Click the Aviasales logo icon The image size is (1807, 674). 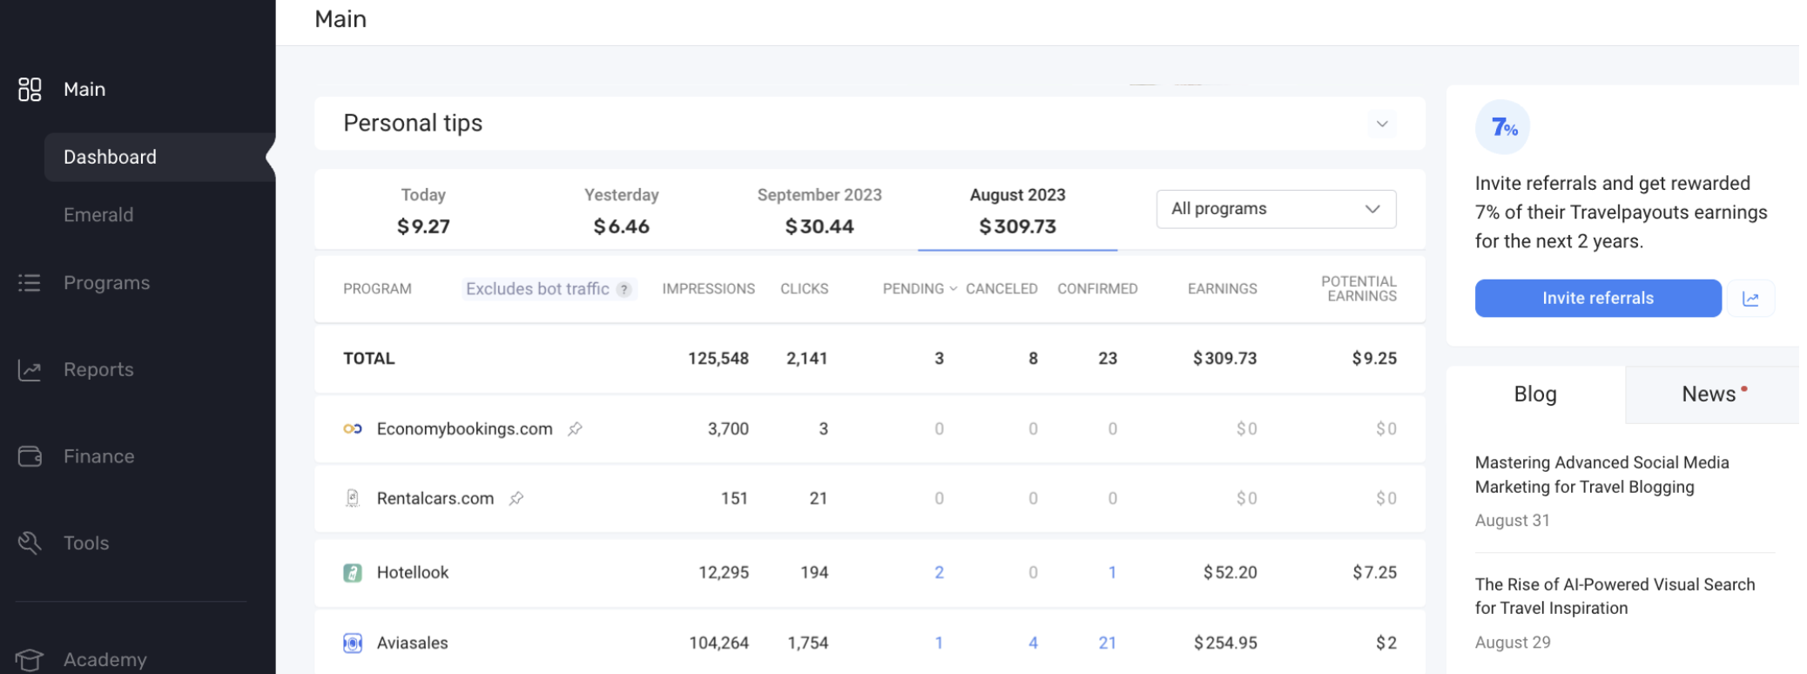click(353, 643)
